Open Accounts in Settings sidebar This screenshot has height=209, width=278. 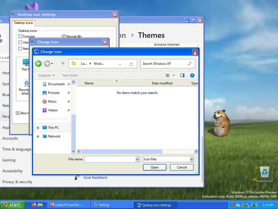(x=10, y=138)
